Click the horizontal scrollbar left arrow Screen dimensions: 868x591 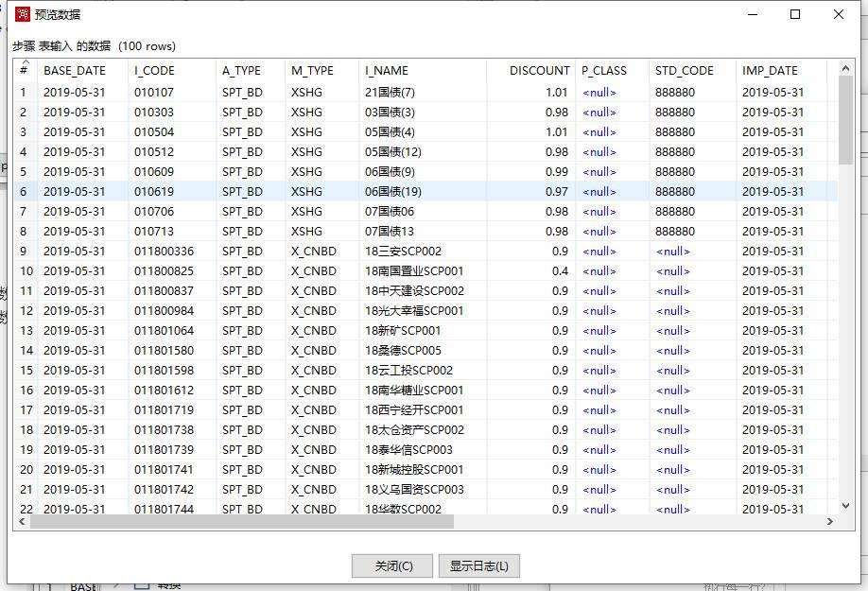point(23,521)
